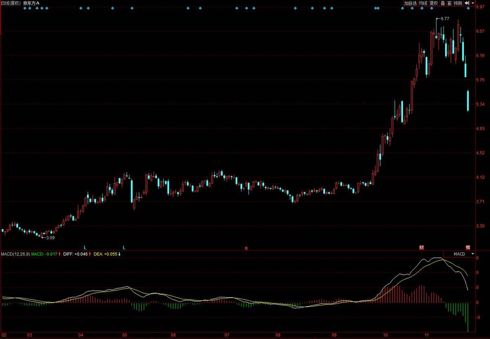Toggle the 均线 moving average lines

[423, 3]
